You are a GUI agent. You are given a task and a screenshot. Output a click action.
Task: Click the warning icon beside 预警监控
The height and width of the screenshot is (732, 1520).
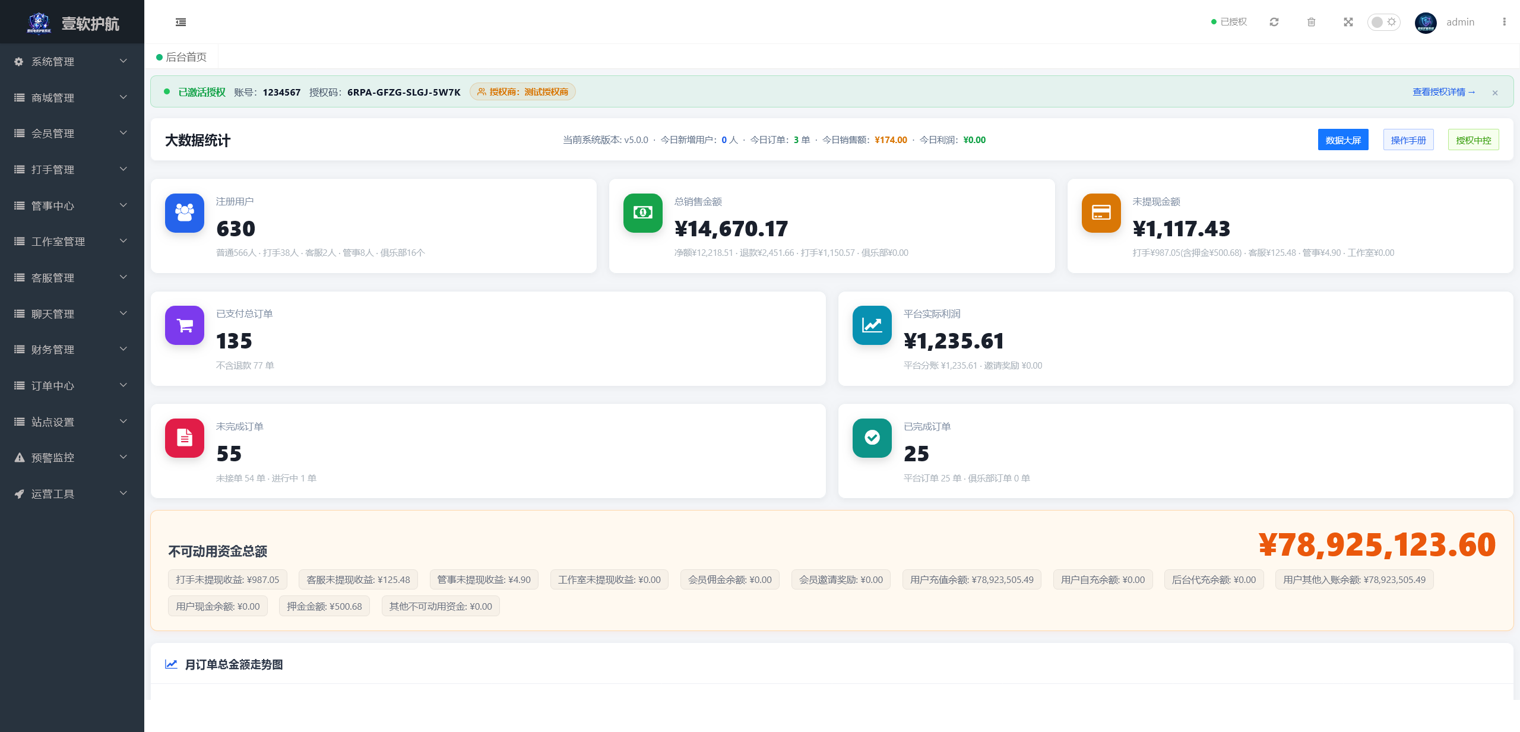[19, 458]
